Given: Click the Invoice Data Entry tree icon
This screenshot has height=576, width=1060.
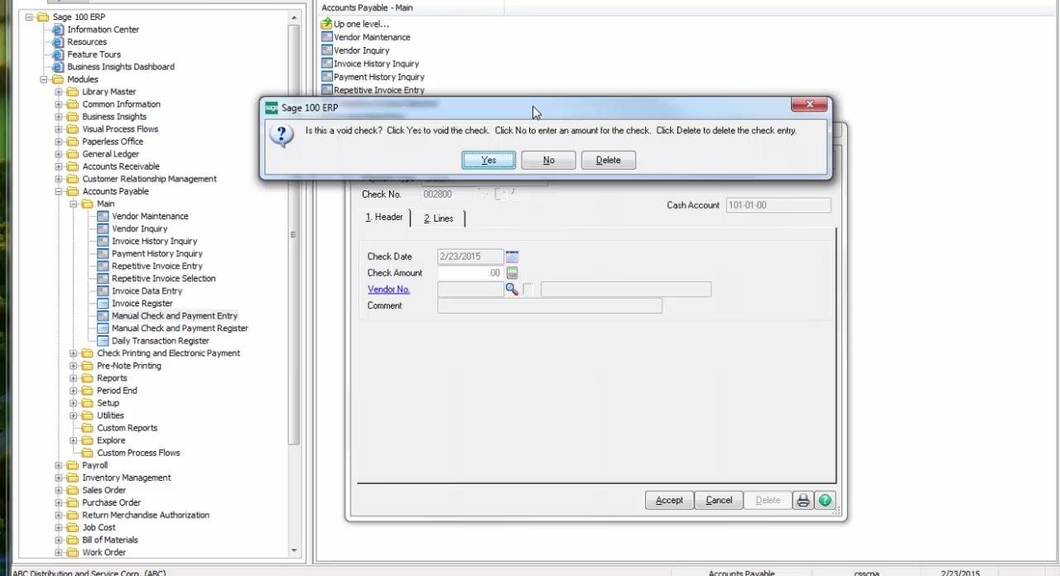Looking at the screenshot, I should coord(103,291).
